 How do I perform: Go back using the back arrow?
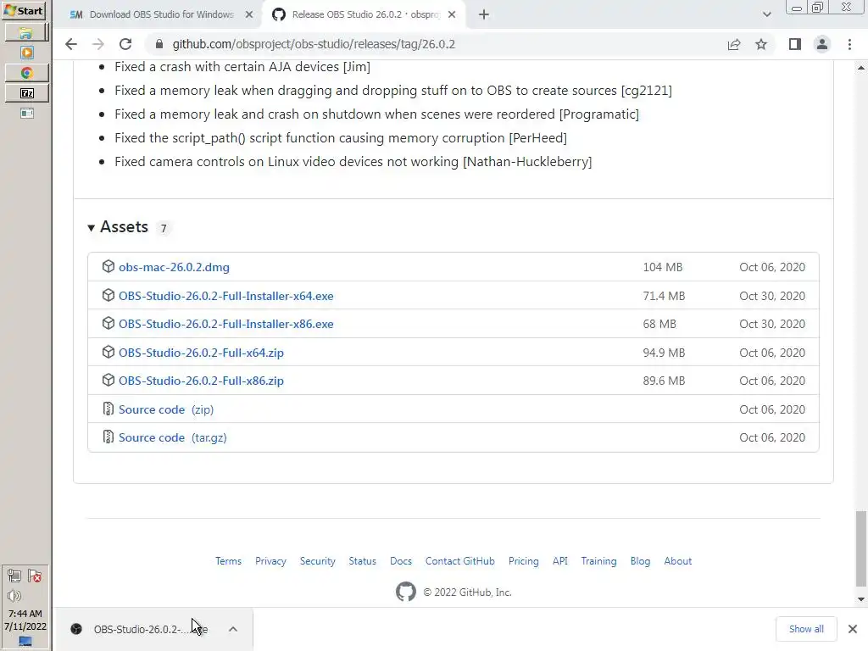click(x=71, y=44)
